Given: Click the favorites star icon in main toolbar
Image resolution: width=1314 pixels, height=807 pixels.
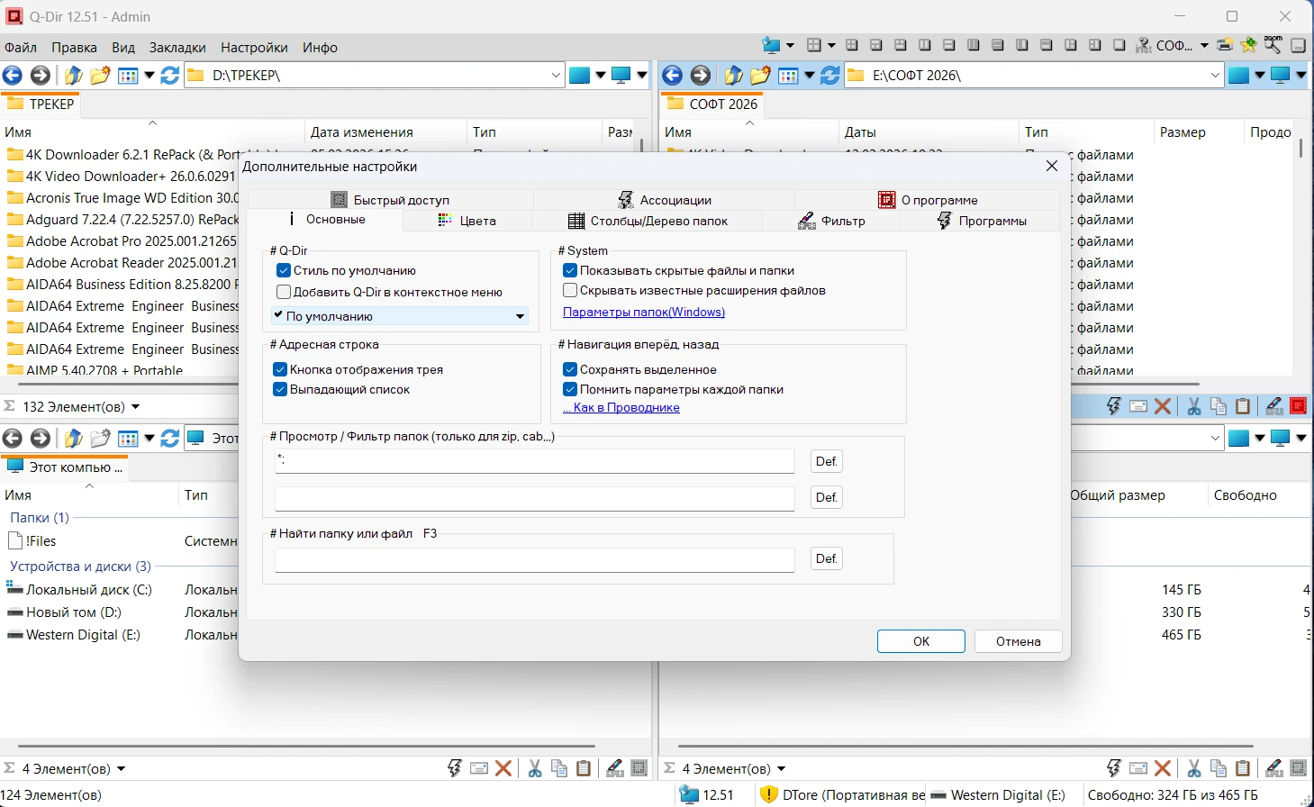Looking at the screenshot, I should [1248, 45].
